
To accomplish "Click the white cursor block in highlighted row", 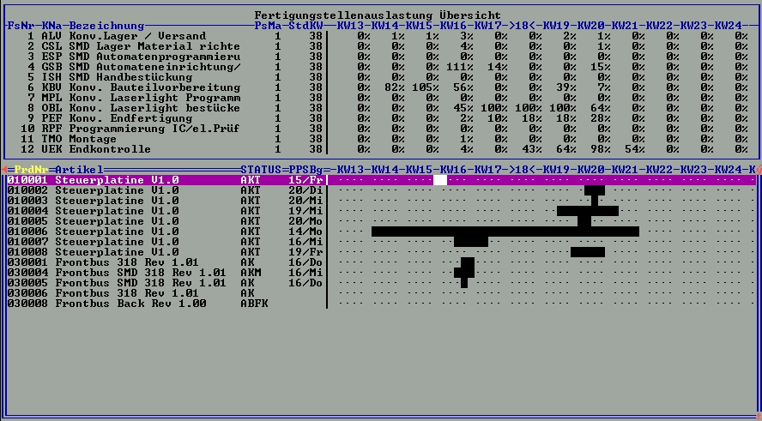I will click(440, 180).
